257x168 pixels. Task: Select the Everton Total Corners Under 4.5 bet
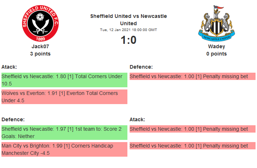[64, 97]
